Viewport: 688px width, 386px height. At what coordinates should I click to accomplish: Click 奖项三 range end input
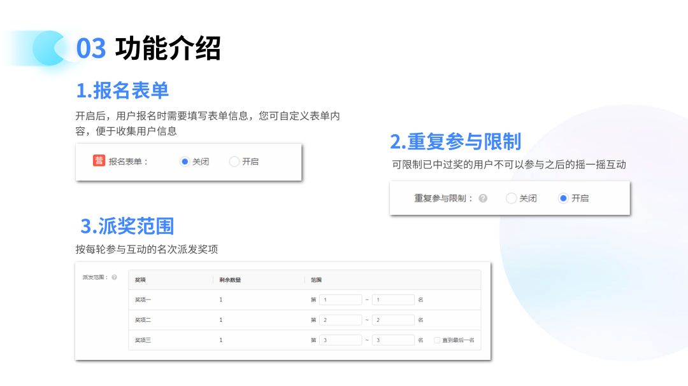[x=393, y=340]
